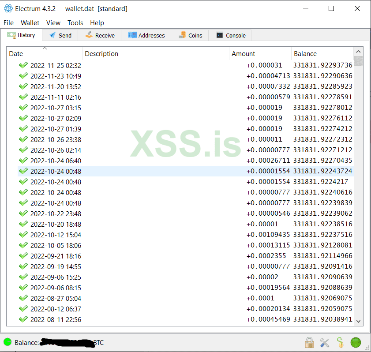Click amount +0.00026711
The width and height of the screenshot is (371, 352).
[268, 161]
